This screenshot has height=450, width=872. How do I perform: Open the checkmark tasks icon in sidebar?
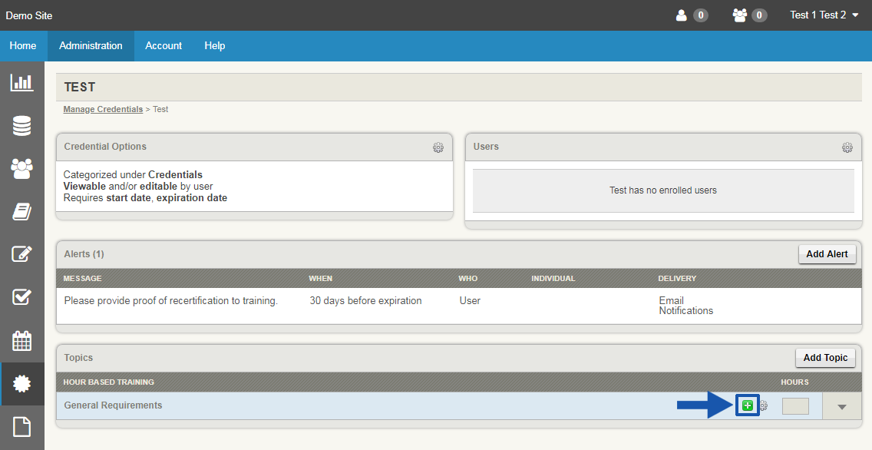[x=23, y=297]
